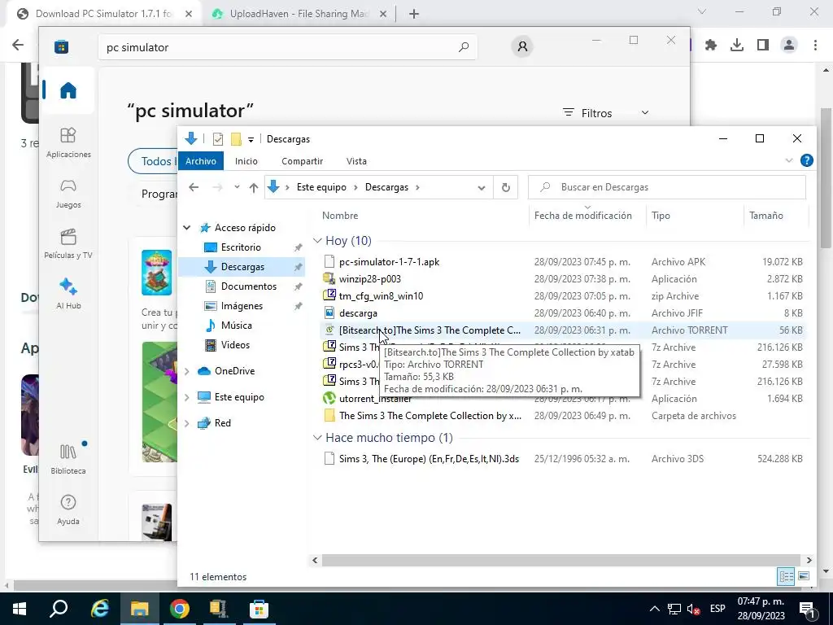
Task: Collapse Acceso rápido tree node
Action: [x=187, y=228]
